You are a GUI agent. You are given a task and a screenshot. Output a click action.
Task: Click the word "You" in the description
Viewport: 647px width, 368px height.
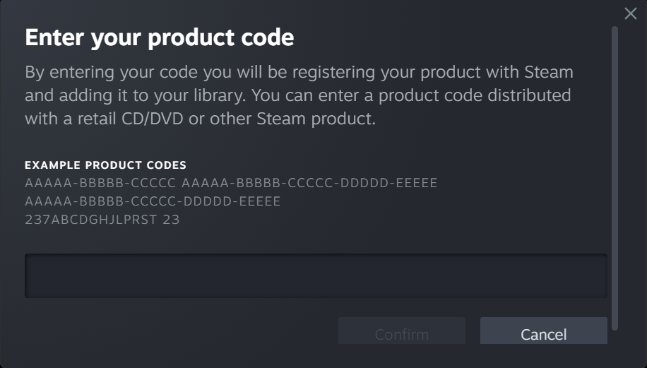[x=266, y=95]
